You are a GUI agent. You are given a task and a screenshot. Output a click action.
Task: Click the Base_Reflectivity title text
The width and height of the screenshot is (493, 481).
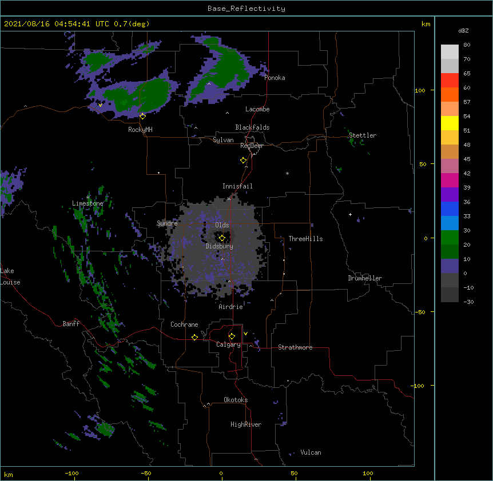[247, 9]
